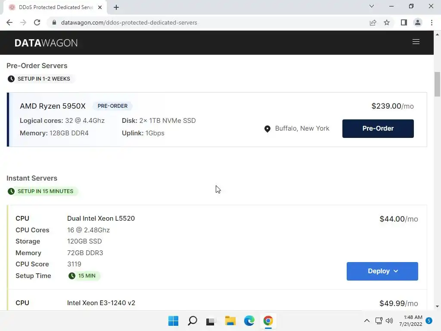Click the 2× 1TB NVMe SSD disk value
This screenshot has height=331, width=441.
[168, 121]
